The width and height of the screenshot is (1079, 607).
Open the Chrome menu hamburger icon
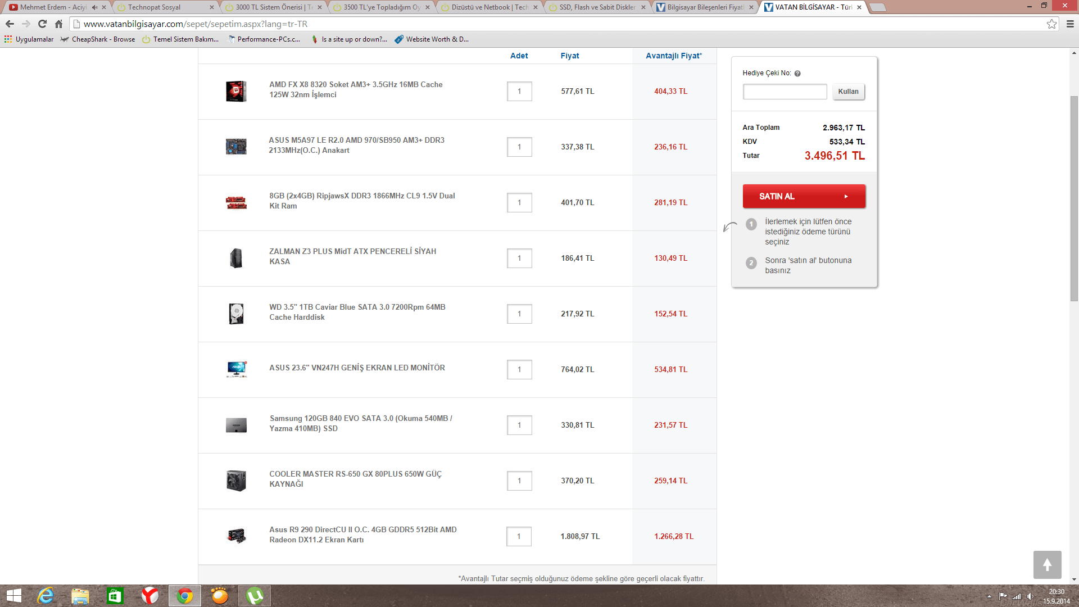tap(1070, 24)
